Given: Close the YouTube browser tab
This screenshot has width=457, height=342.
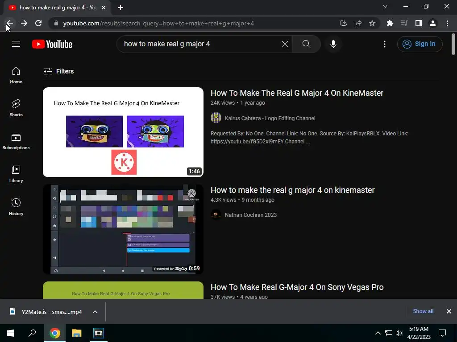Looking at the screenshot, I should pyautogui.click(x=104, y=8).
